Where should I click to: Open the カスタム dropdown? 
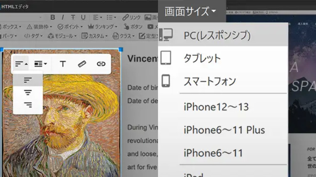click(94, 36)
